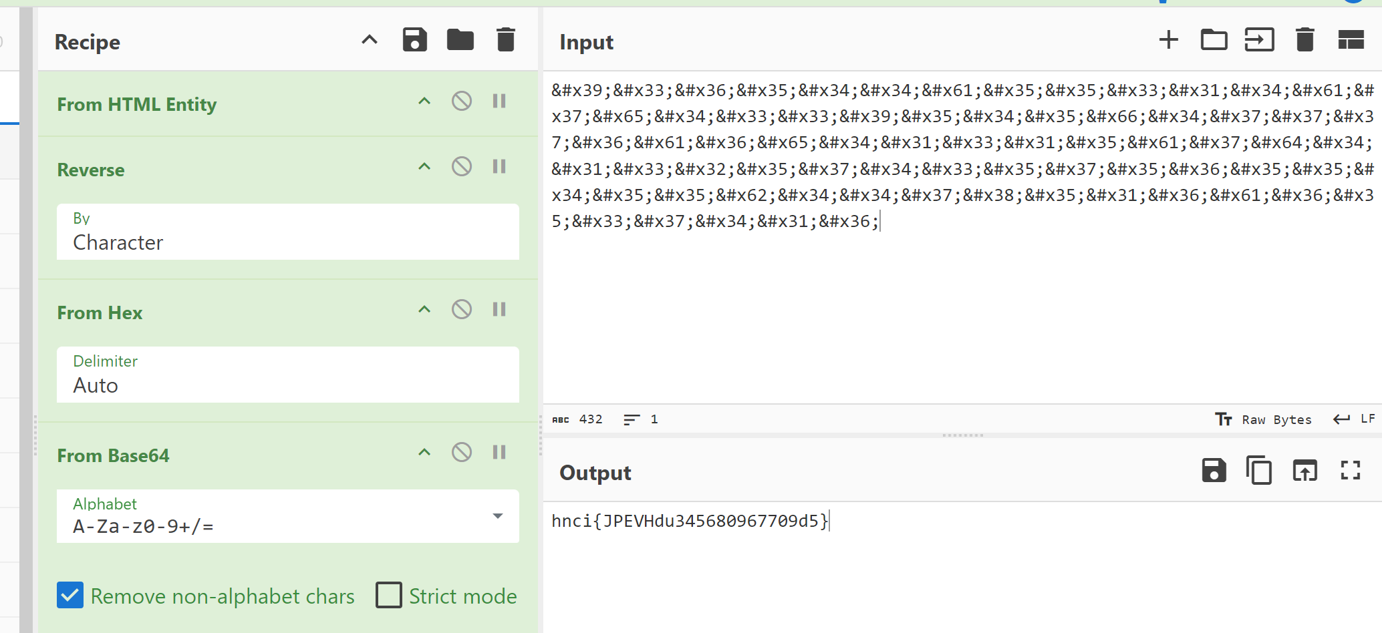
Task: Copy raw output to clipboard
Action: (x=1260, y=471)
